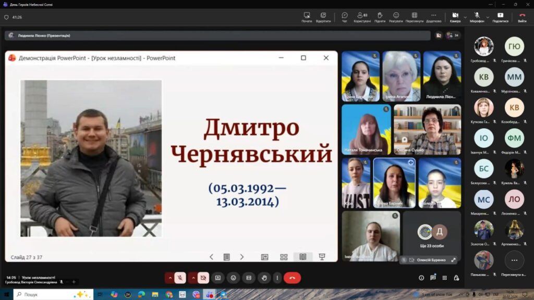Expand the Мікрофон options dropdown arrow
This screenshot has width=534, height=300.
point(488,17)
